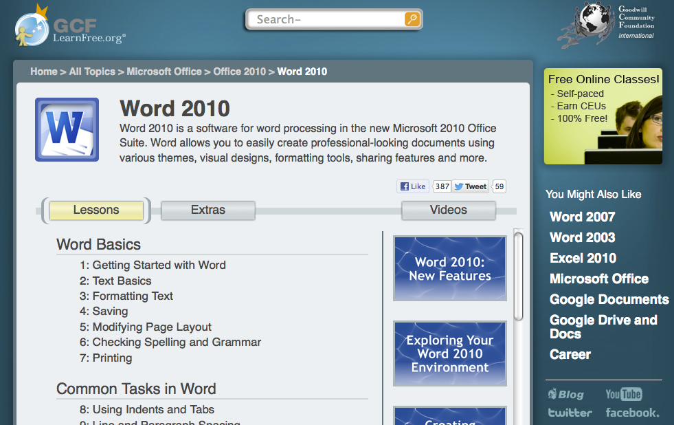674x425 pixels.
Task: Click the Facebook Like button
Action: click(413, 186)
